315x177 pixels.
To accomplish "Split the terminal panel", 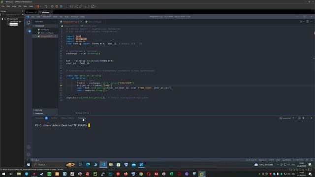I will coord(299,118).
